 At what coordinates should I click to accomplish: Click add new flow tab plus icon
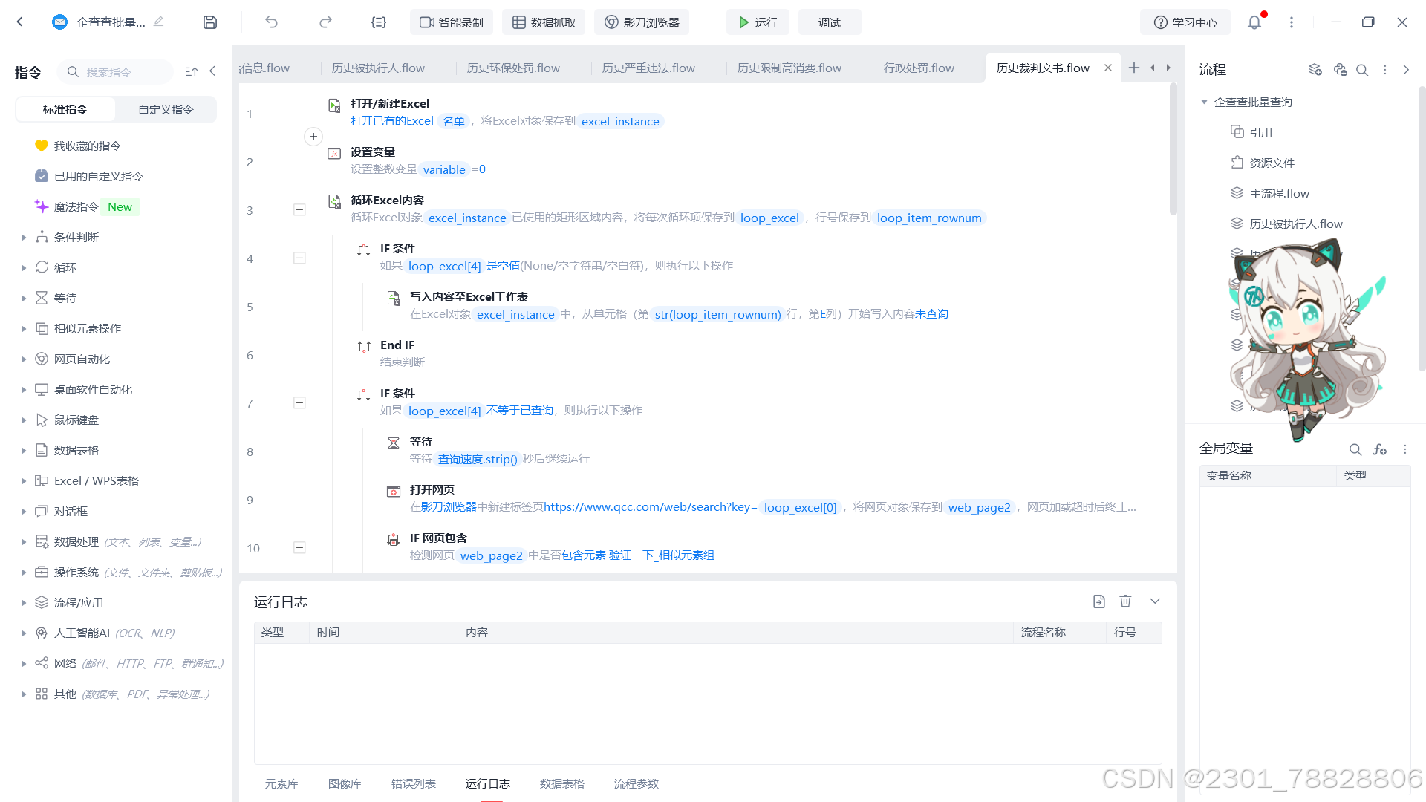click(1134, 68)
